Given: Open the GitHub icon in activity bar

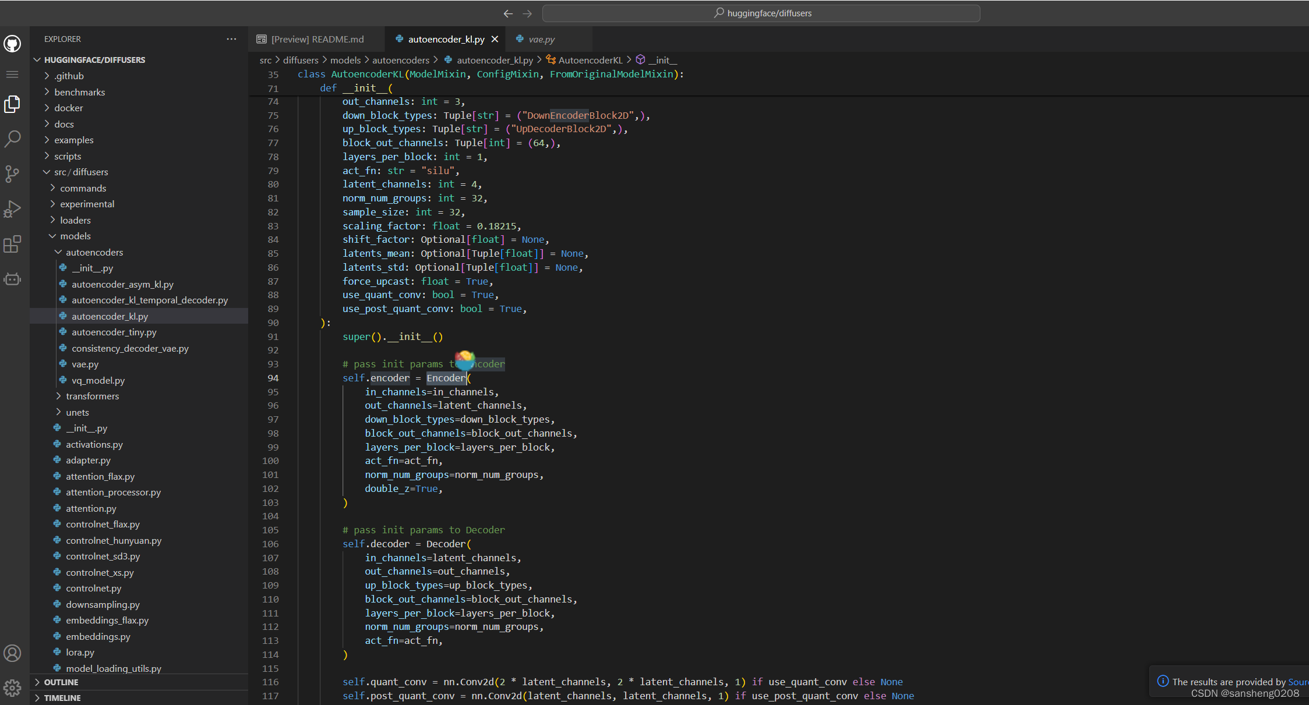Looking at the screenshot, I should pos(12,44).
